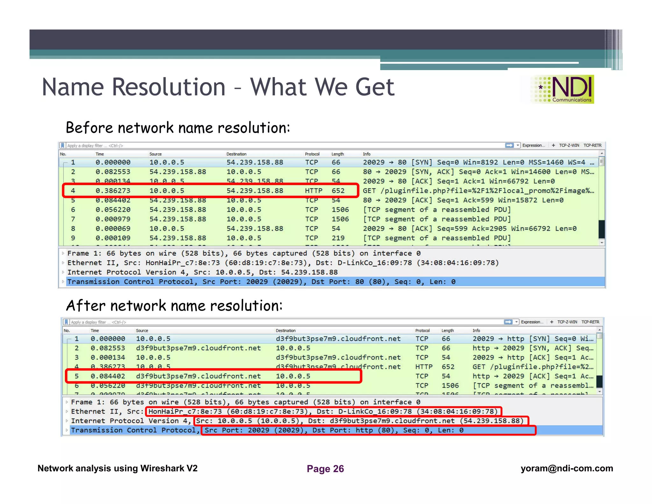652x504 pixels.
Task: Expand Transmission Control Protocol row in top details
Action: pyautogui.click(x=63, y=282)
